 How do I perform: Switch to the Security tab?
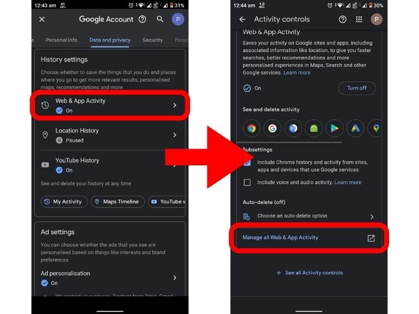(152, 40)
